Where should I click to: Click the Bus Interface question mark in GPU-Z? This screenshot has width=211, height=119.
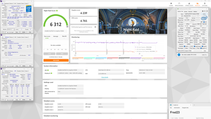(x=207, y=26)
